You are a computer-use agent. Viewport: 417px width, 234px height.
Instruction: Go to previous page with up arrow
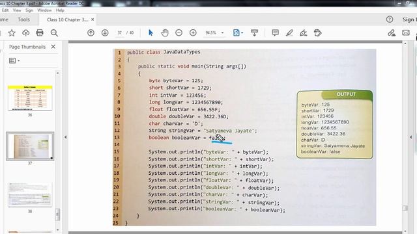click(91, 33)
